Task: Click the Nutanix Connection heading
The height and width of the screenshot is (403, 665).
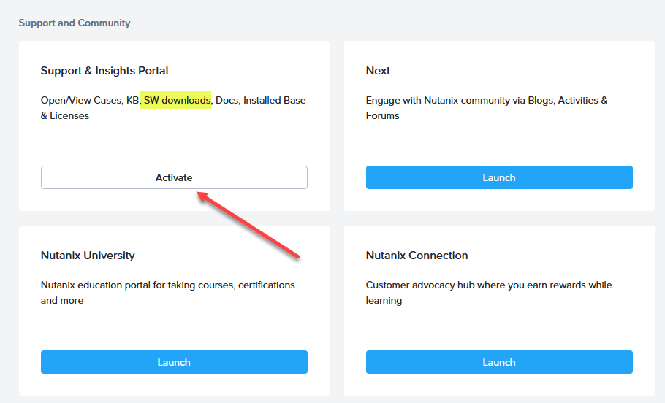Action: [x=417, y=256]
